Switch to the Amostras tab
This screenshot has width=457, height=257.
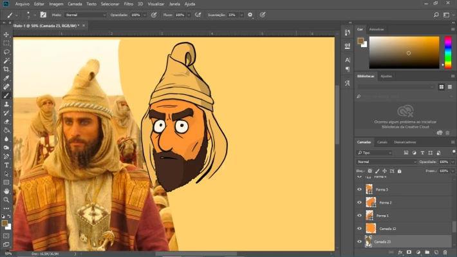click(x=377, y=29)
